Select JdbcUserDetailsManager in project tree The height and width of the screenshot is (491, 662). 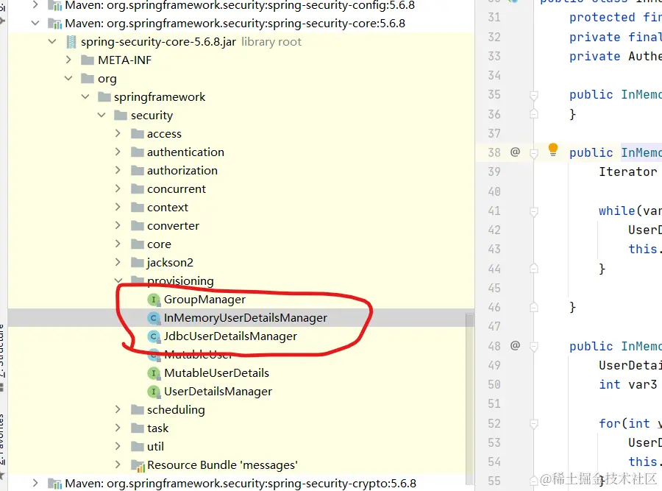pos(230,336)
